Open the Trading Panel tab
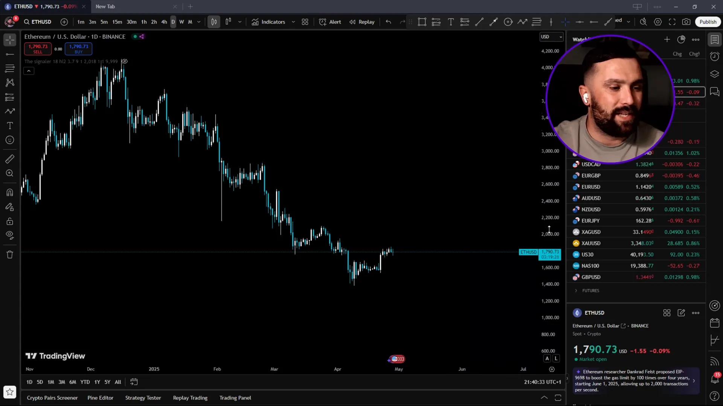The image size is (723, 406). (x=235, y=398)
